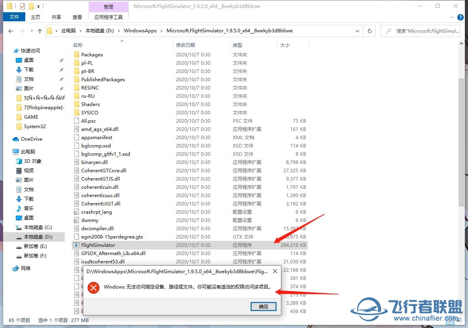Open the 共享 ribbon tab
This screenshot has width=468, height=328.
pyautogui.click(x=56, y=17)
